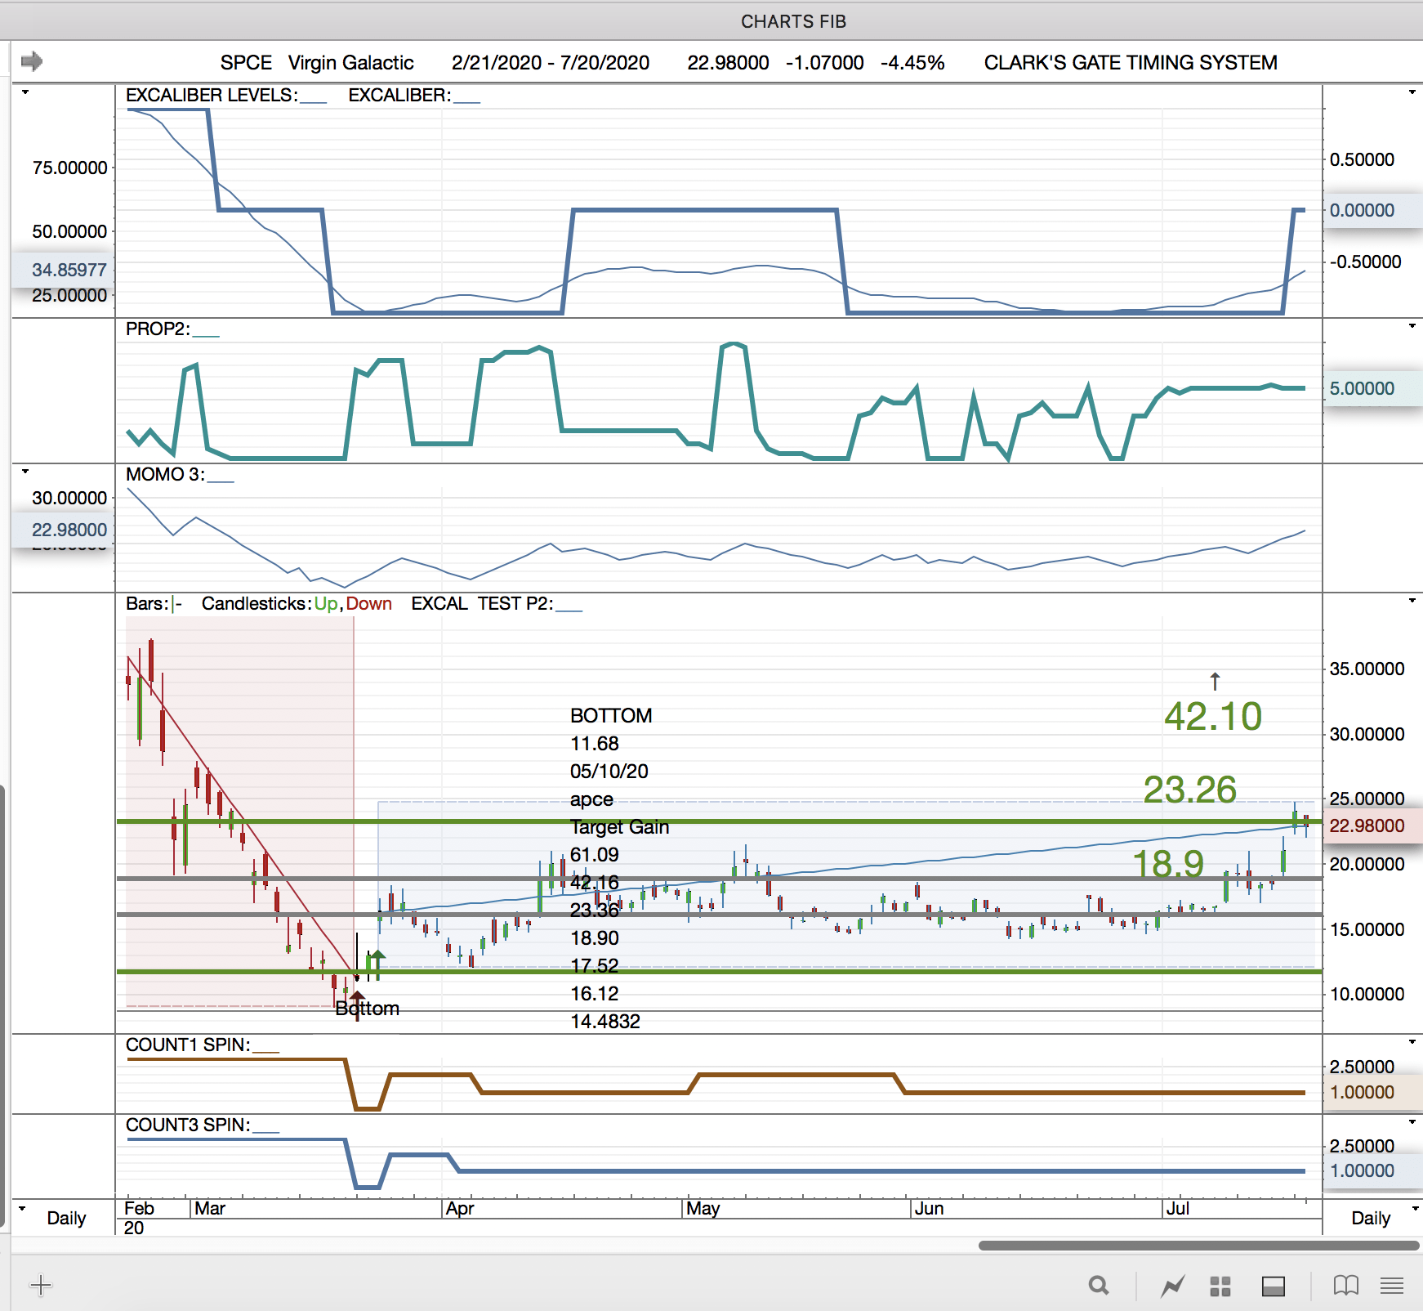1423x1311 pixels.
Task: Click the red 22.98000 price tag
Action: 1372,826
